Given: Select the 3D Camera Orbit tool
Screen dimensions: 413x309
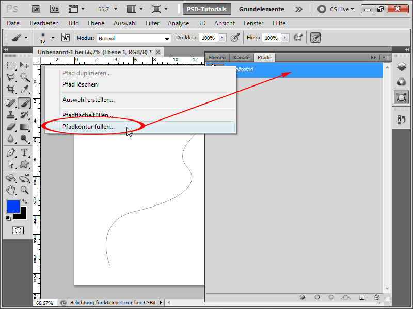Looking at the screenshot, I should [x=24, y=178].
